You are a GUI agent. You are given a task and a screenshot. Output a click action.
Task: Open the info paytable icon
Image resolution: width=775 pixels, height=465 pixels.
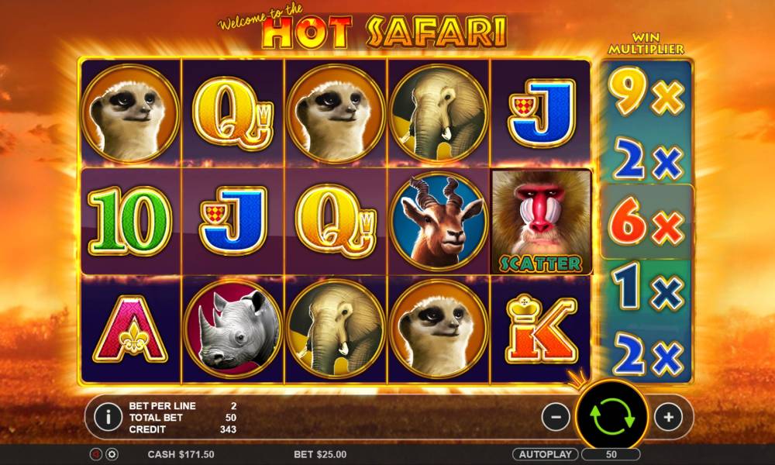pos(108,417)
